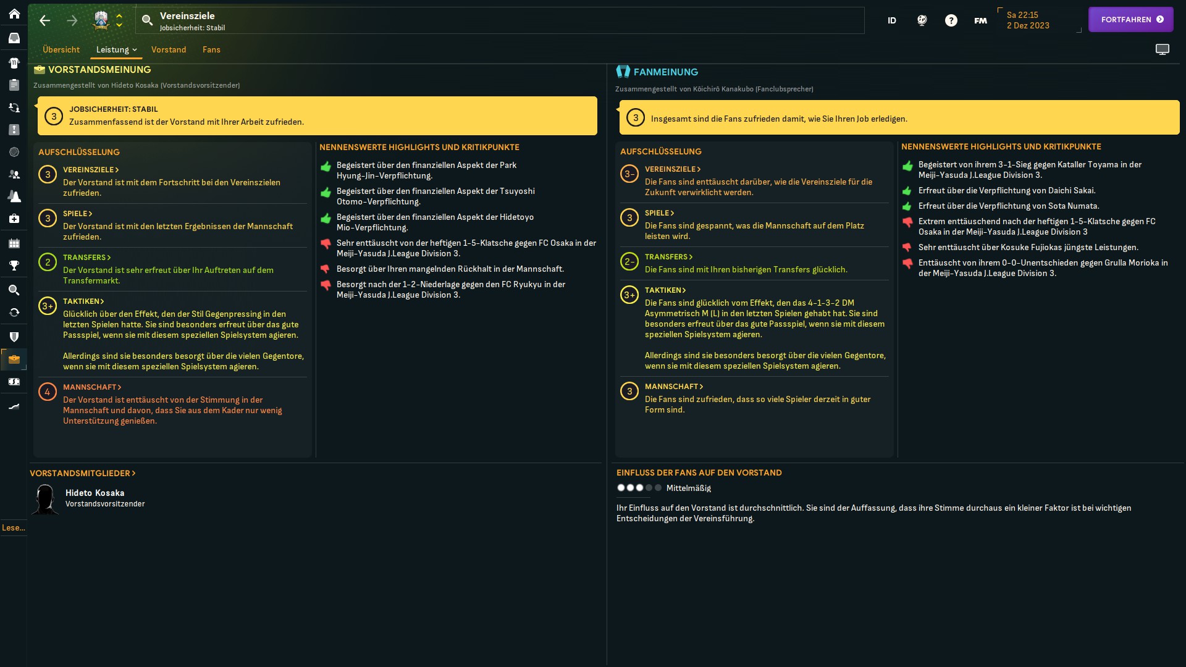1186x667 pixels.
Task: Click the fan influence rating dots
Action: pyautogui.click(x=639, y=488)
